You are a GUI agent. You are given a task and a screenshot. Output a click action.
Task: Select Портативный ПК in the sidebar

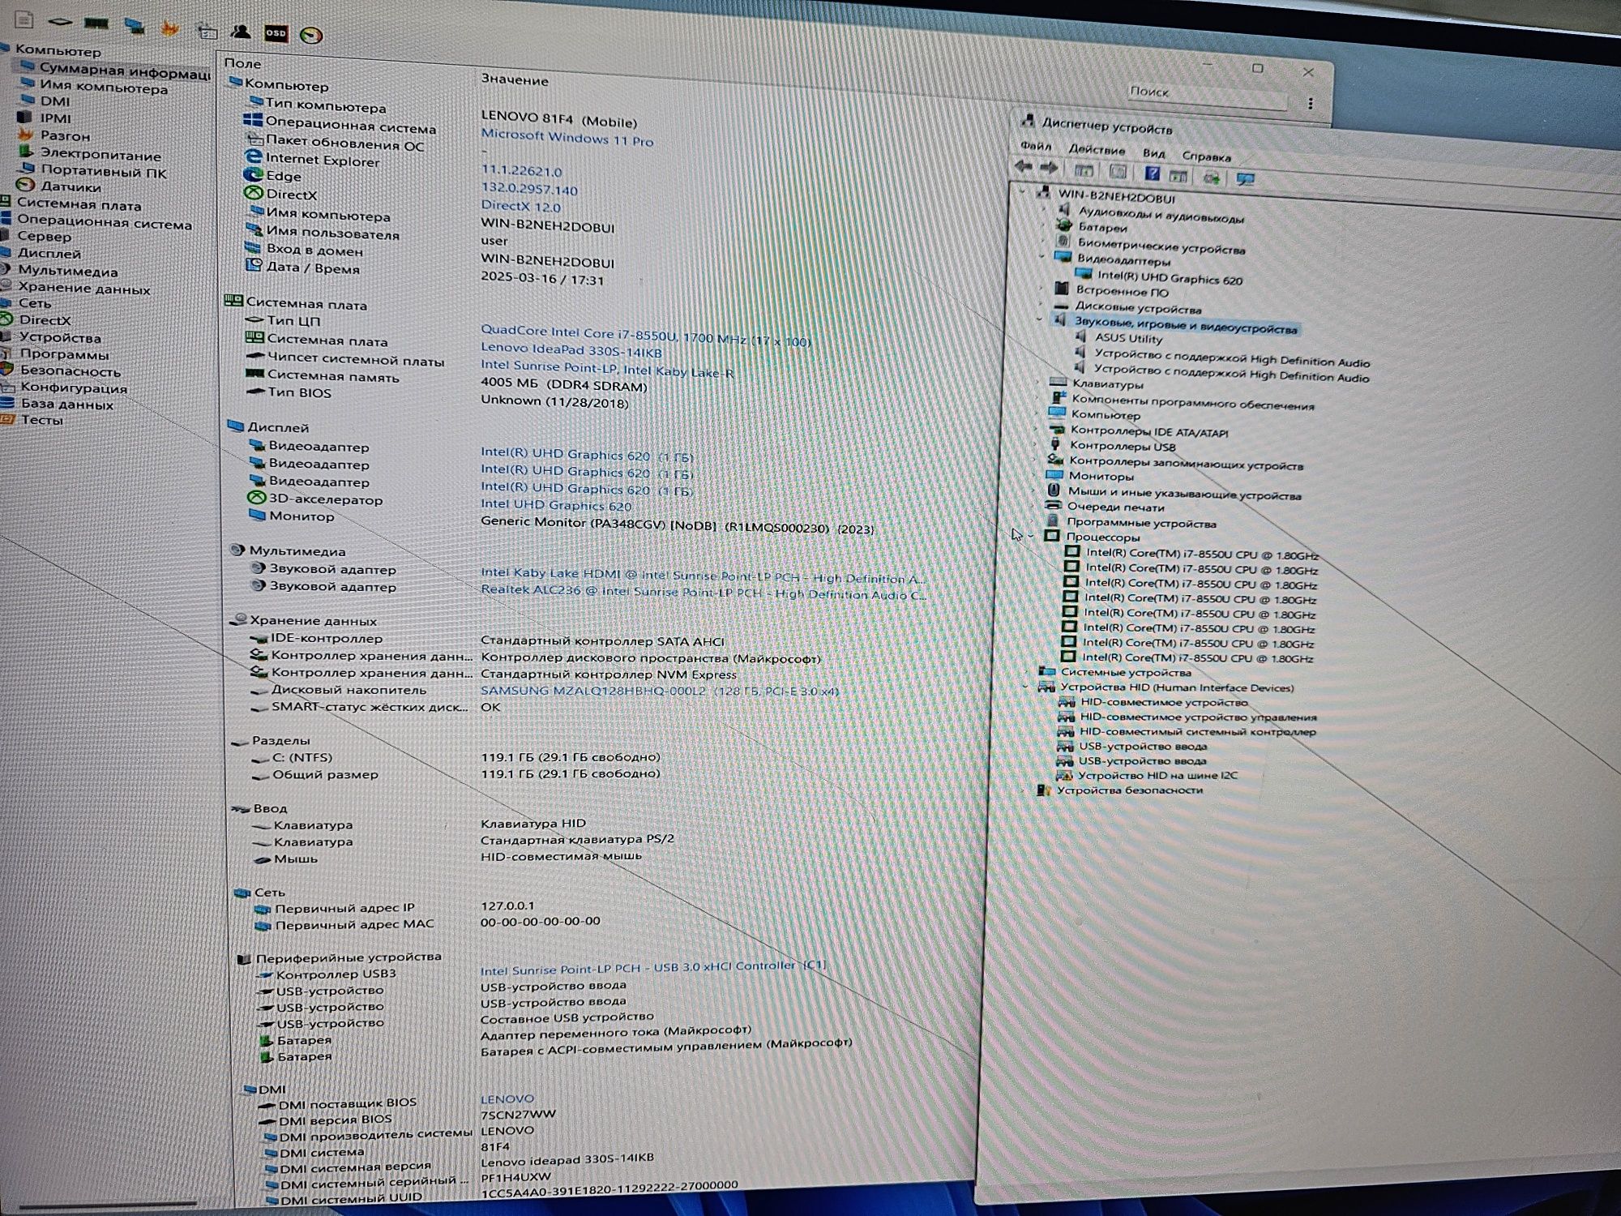(104, 172)
